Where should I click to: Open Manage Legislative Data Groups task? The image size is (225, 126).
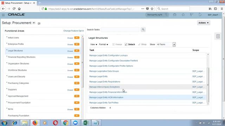[x=104, y=71]
